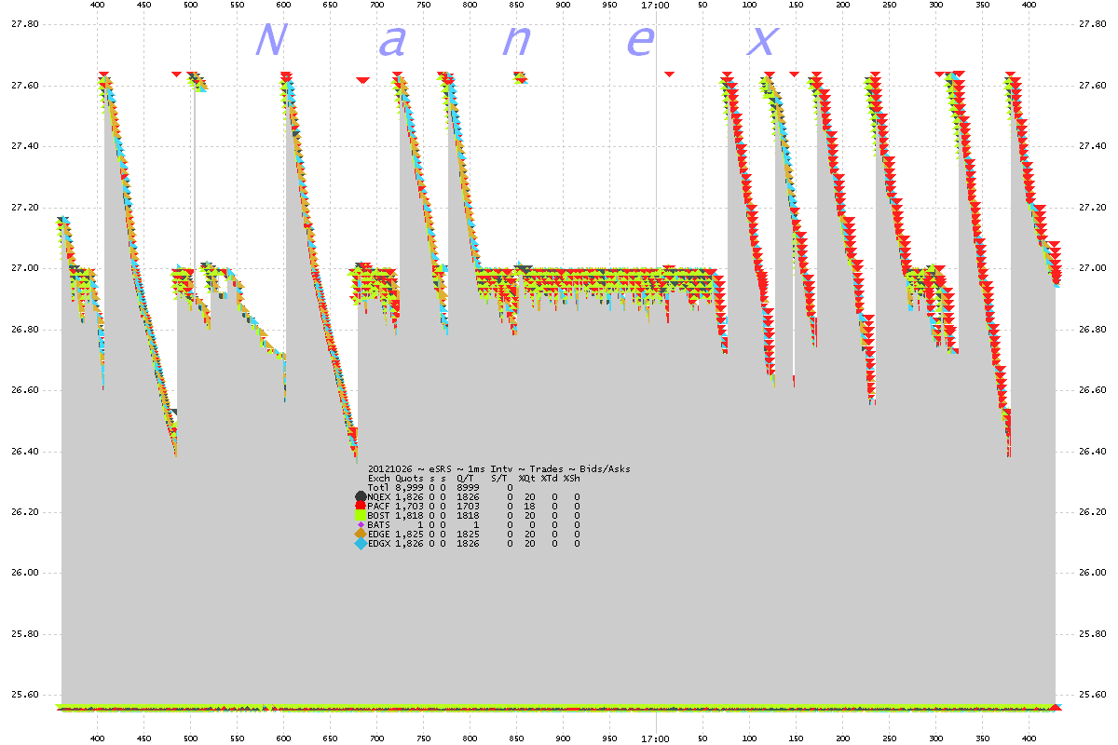Screen dimensions: 1118x745
Task: Select the Exch column header in the legend
Action: tap(379, 478)
